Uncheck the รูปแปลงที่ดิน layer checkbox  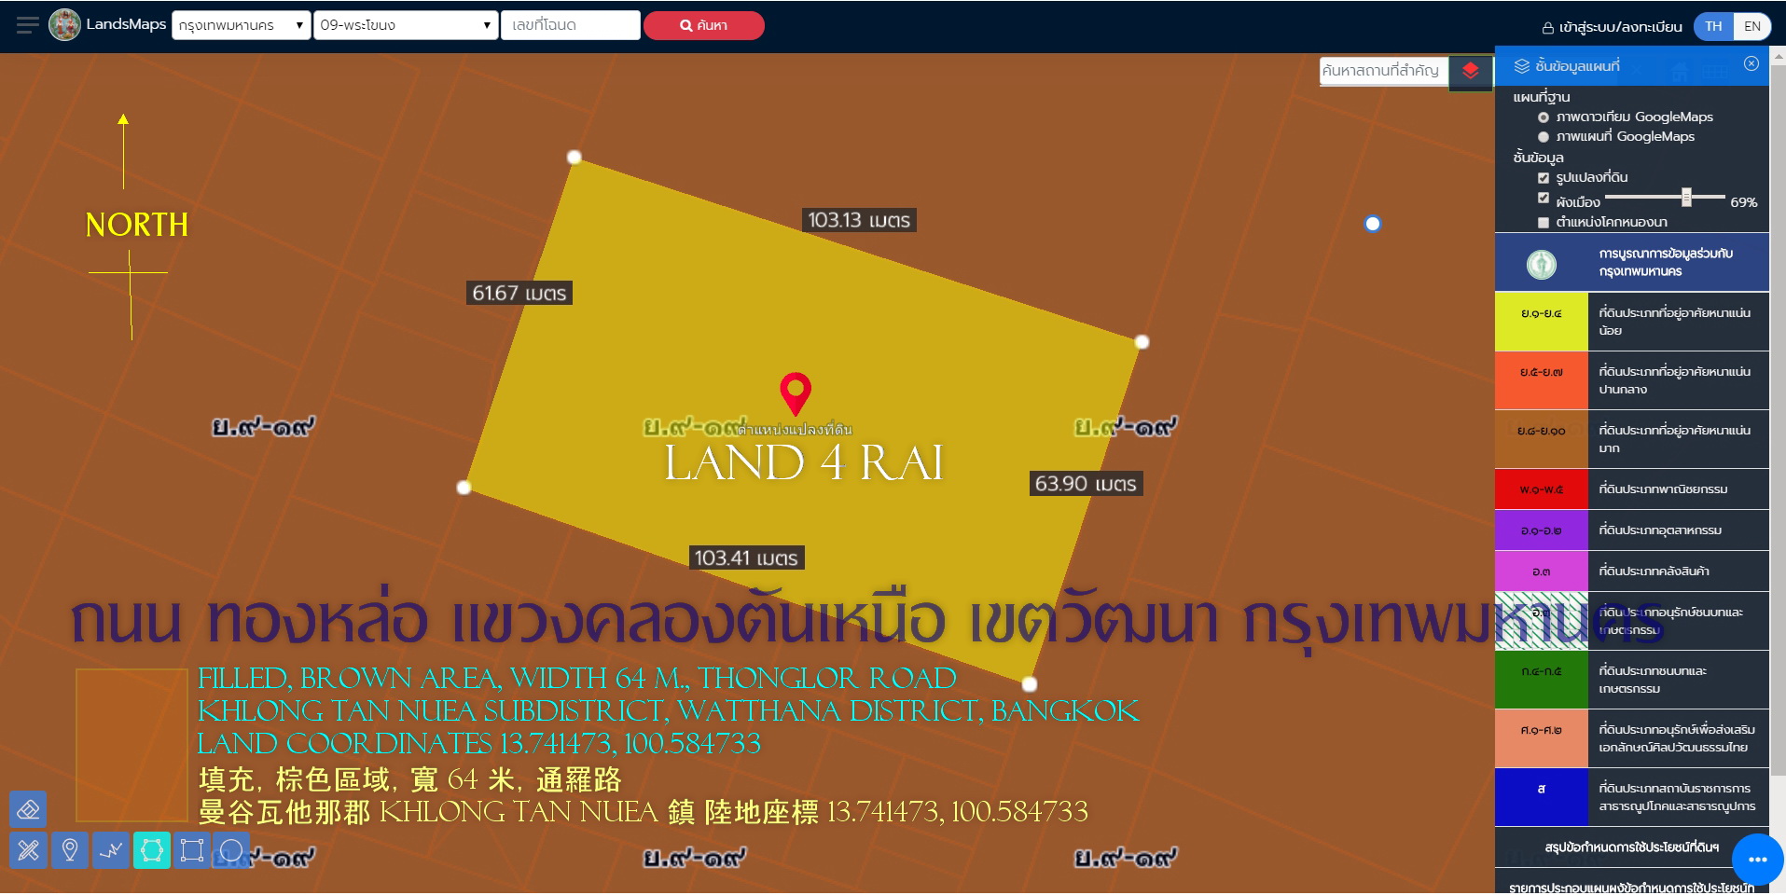point(1544,178)
